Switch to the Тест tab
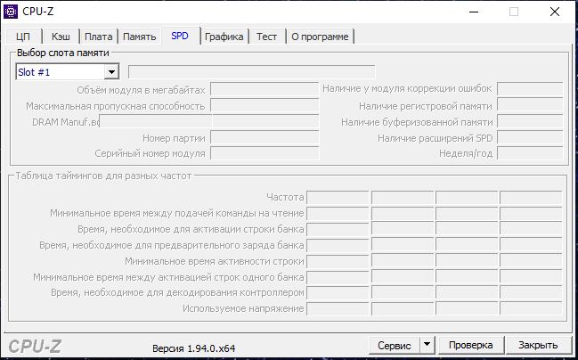Image resolution: width=578 pixels, height=360 pixels. click(267, 37)
